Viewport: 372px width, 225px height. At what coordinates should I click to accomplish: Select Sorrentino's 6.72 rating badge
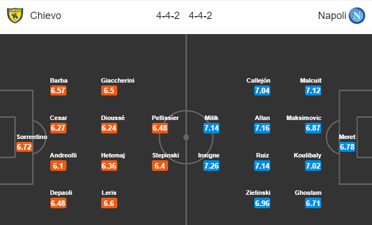24,147
